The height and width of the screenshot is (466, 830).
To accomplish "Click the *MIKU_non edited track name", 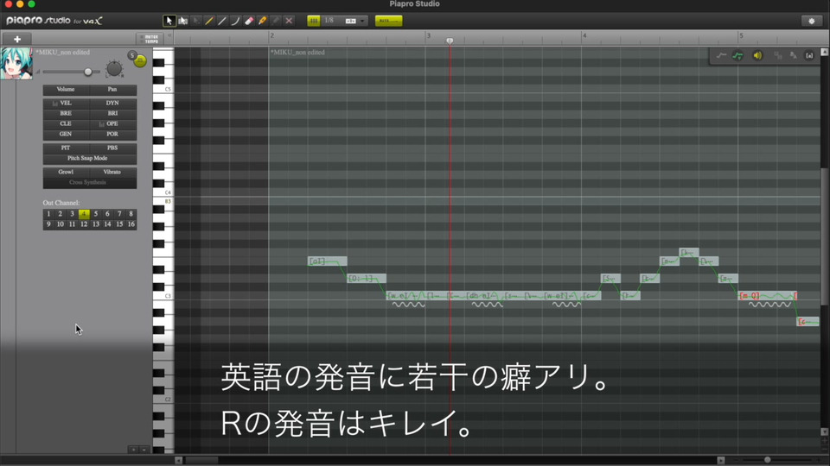I will tap(62, 53).
